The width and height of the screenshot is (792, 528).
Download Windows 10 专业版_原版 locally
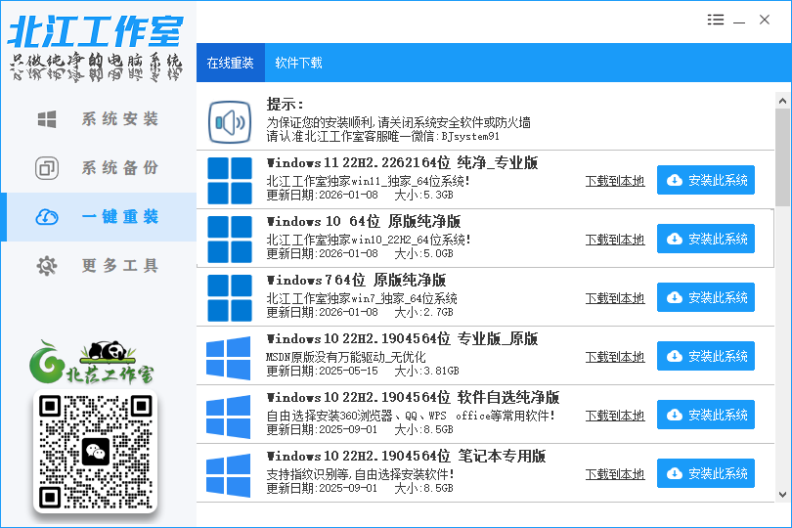615,357
